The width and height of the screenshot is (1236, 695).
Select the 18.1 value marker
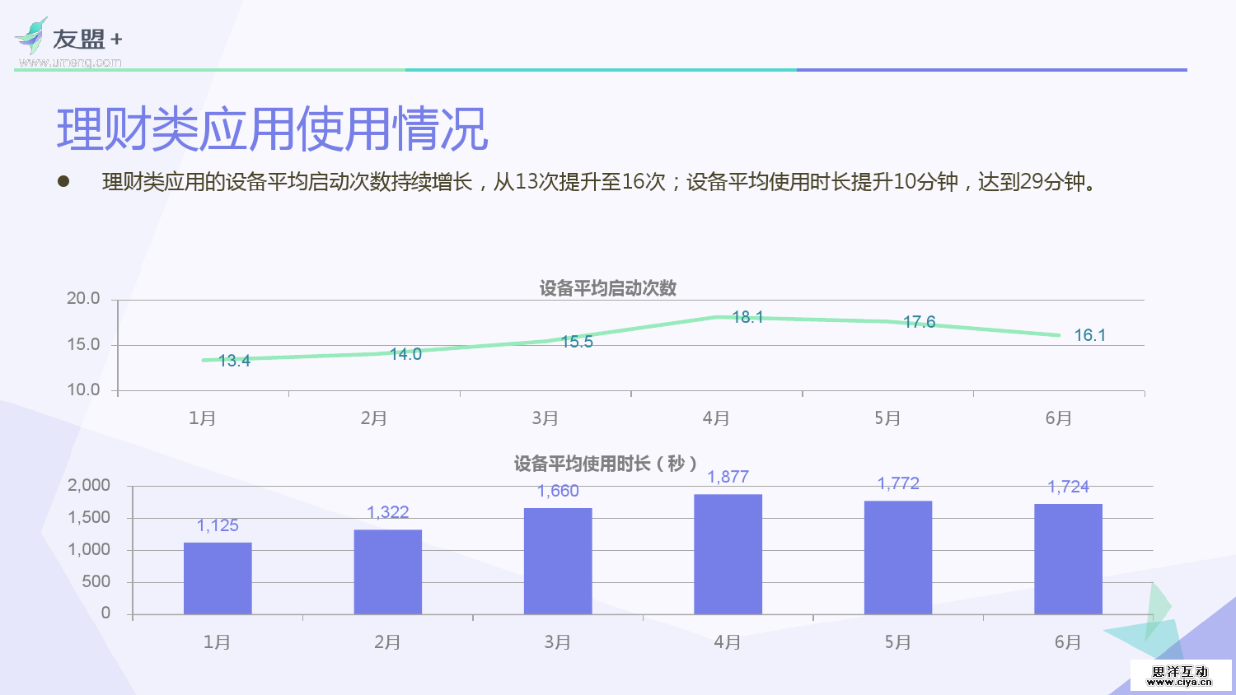click(747, 316)
